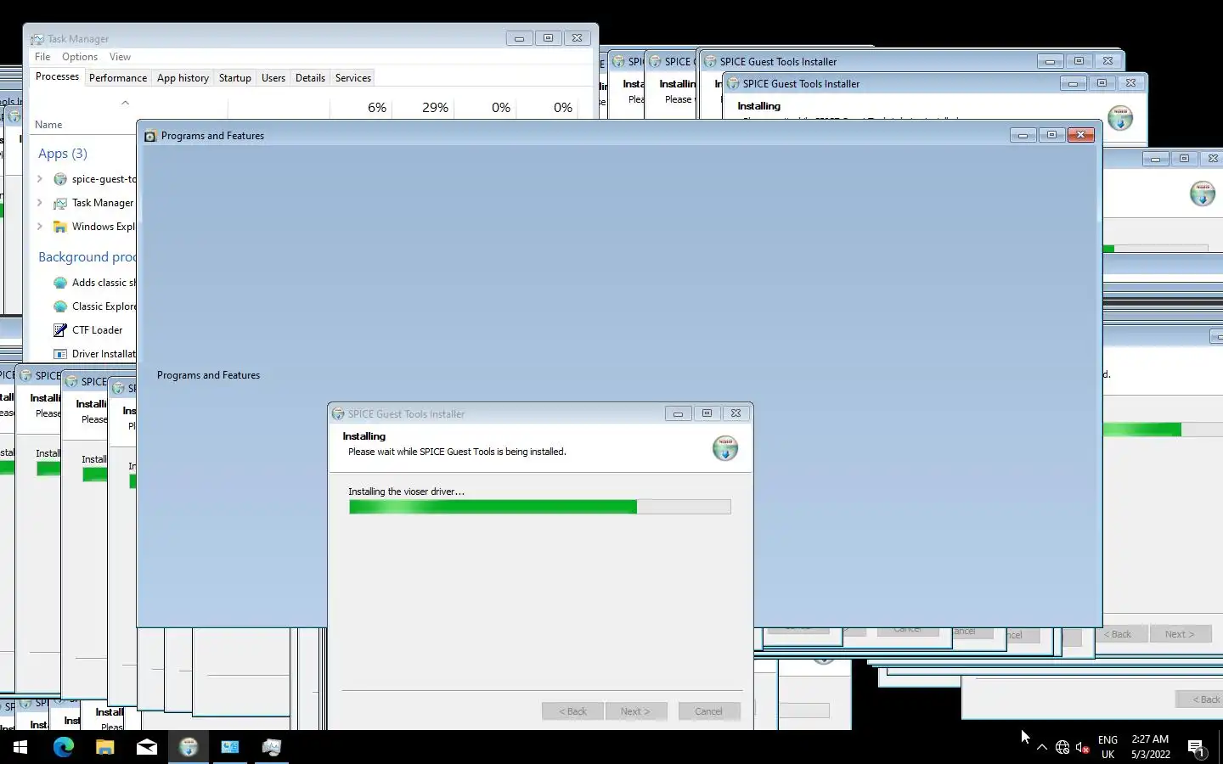Open the notification center icon

(x=1197, y=748)
